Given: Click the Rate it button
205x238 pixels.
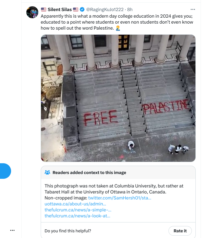Looking at the screenshot, I should [x=180, y=231].
